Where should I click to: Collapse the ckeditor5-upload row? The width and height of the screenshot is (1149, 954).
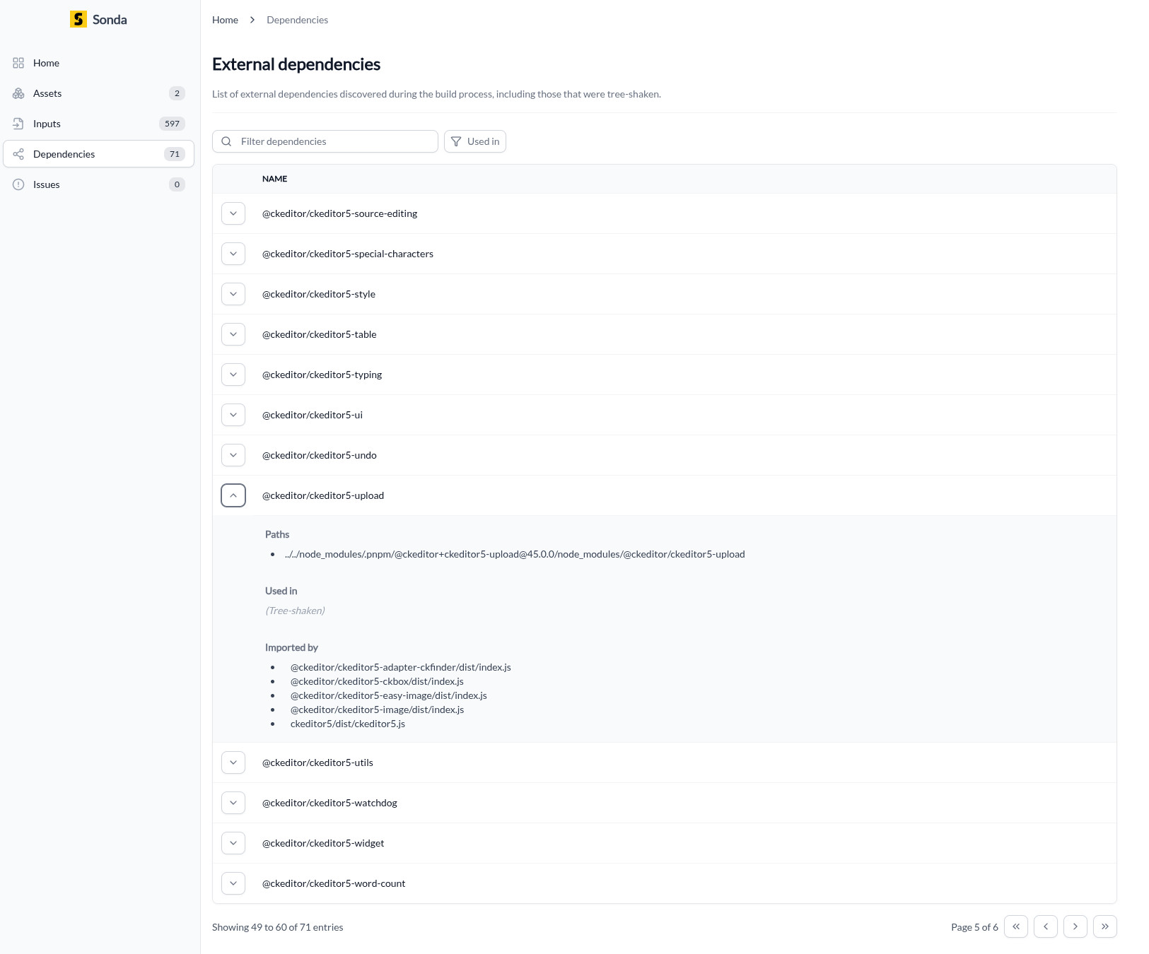(x=233, y=495)
